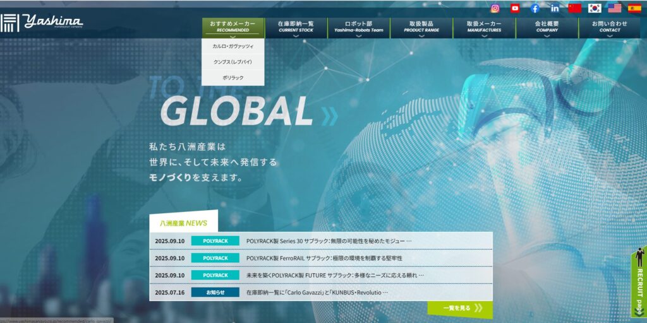Open the LinkedIn icon link

555,8
